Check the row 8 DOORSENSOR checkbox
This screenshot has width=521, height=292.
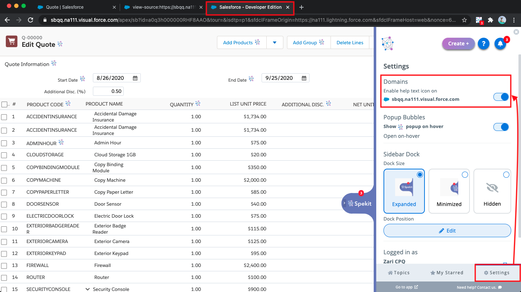click(4, 204)
